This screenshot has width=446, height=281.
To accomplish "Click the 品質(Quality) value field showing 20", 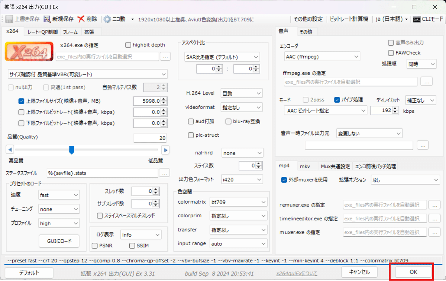I will pyautogui.click(x=150, y=138).
